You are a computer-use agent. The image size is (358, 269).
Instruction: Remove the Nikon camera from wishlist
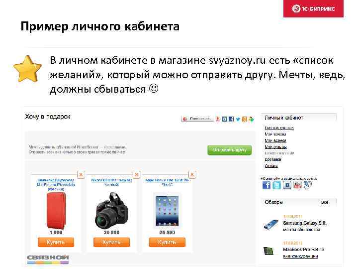tap(137, 174)
